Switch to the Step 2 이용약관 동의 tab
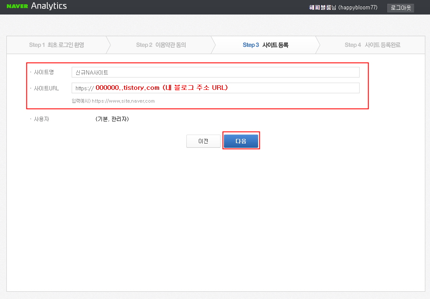430x299 pixels. pyautogui.click(x=161, y=45)
